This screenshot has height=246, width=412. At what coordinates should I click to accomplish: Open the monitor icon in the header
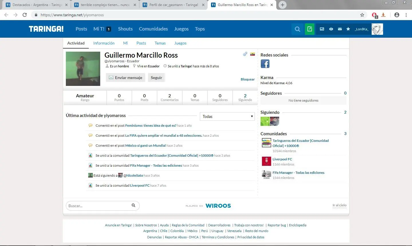point(322,29)
